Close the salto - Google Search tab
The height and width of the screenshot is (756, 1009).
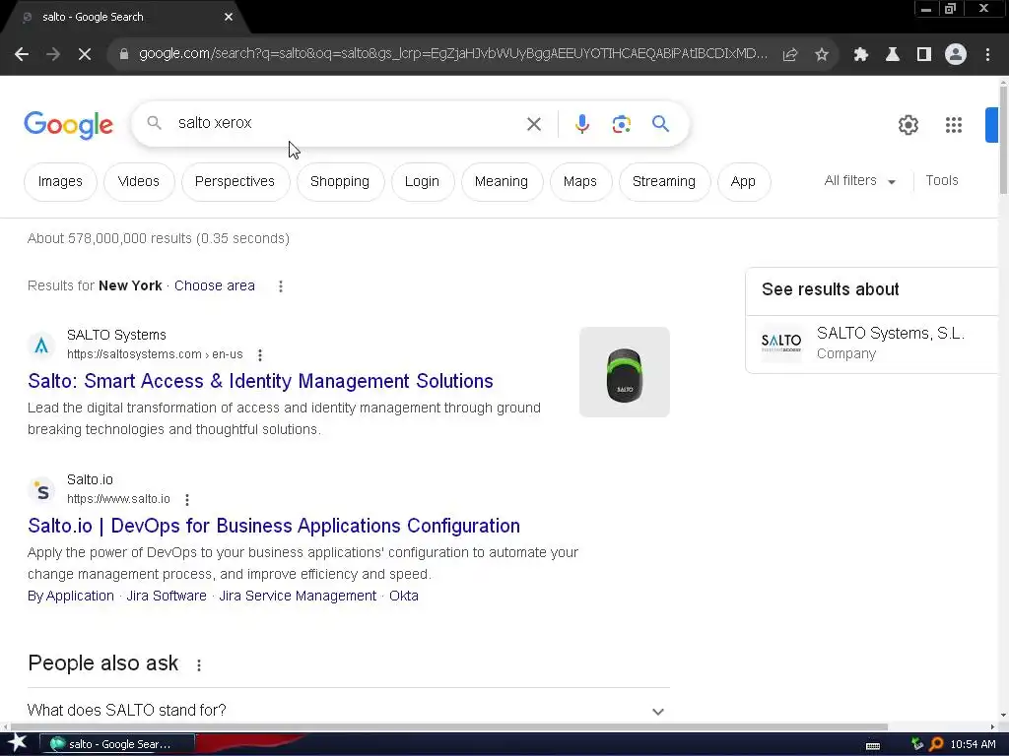tap(229, 18)
